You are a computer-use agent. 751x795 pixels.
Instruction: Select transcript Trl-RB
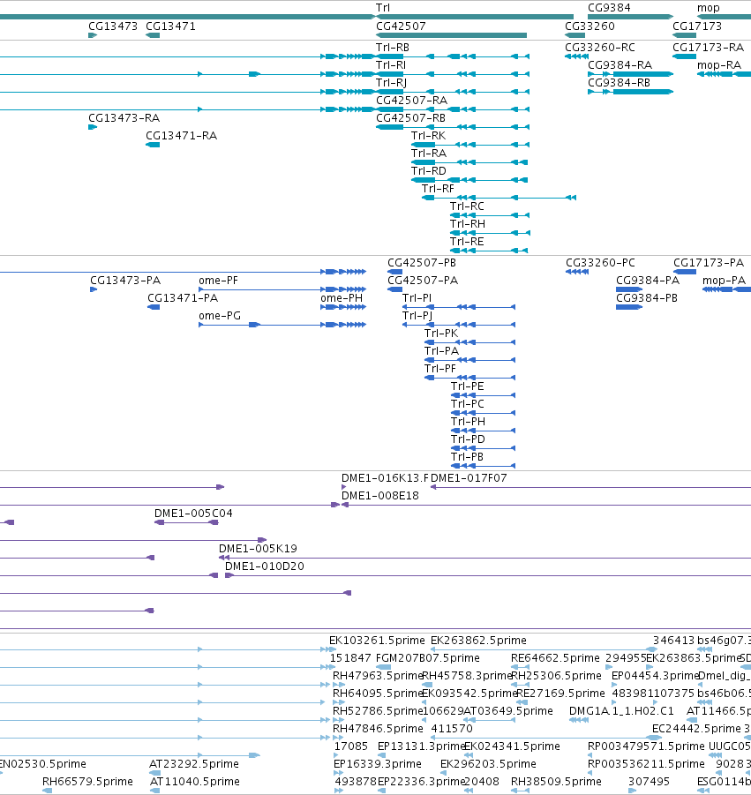(x=393, y=47)
